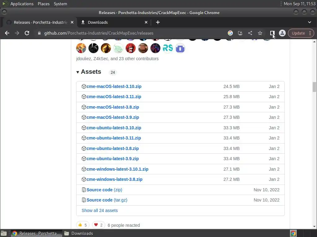Open the System menu
Screen dimensions: 317x237
coord(60,4)
